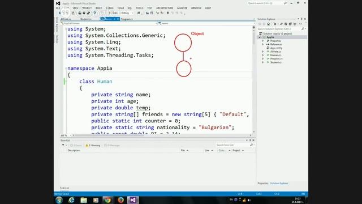Click the View Code icon in Solution Explorer
Viewport: 362px width, 204px height.
(300, 24)
